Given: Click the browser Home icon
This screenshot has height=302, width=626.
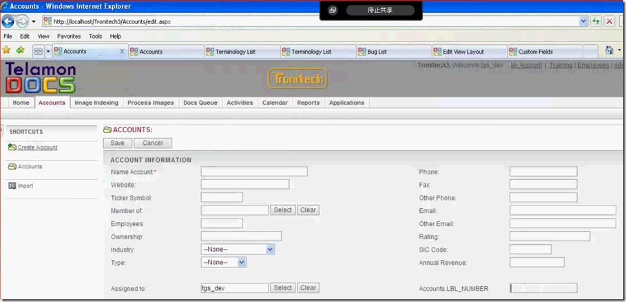Looking at the screenshot, I should coord(609,50).
